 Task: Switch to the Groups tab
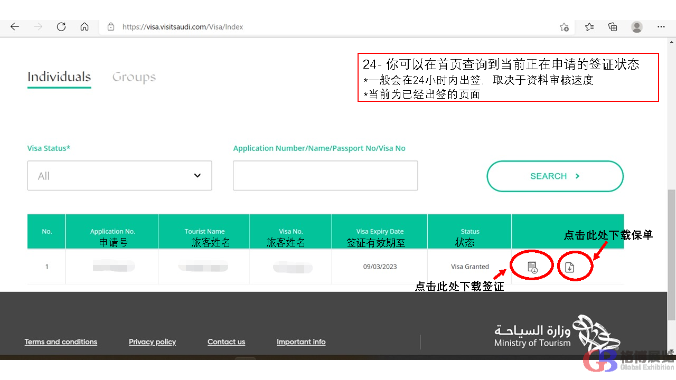tap(134, 77)
